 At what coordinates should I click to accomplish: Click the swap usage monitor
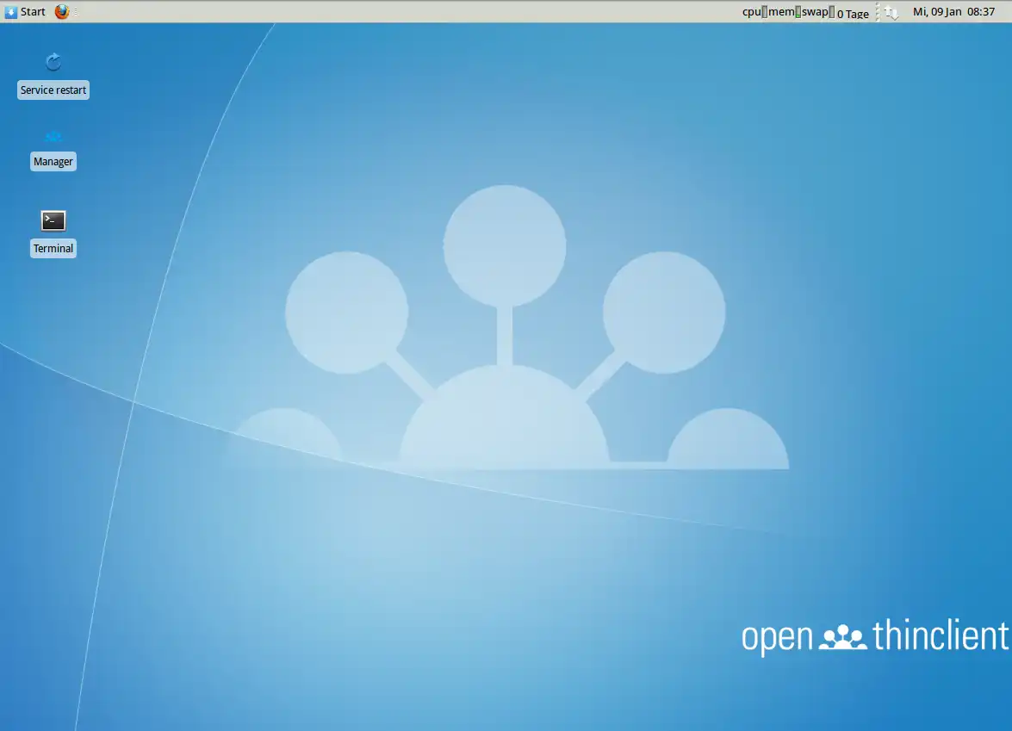click(818, 11)
